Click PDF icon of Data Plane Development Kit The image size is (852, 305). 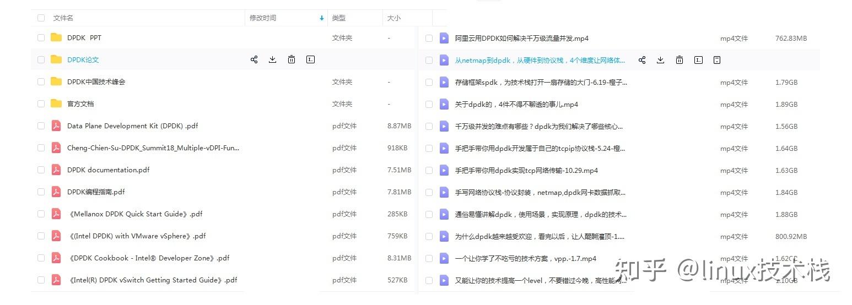click(x=56, y=126)
